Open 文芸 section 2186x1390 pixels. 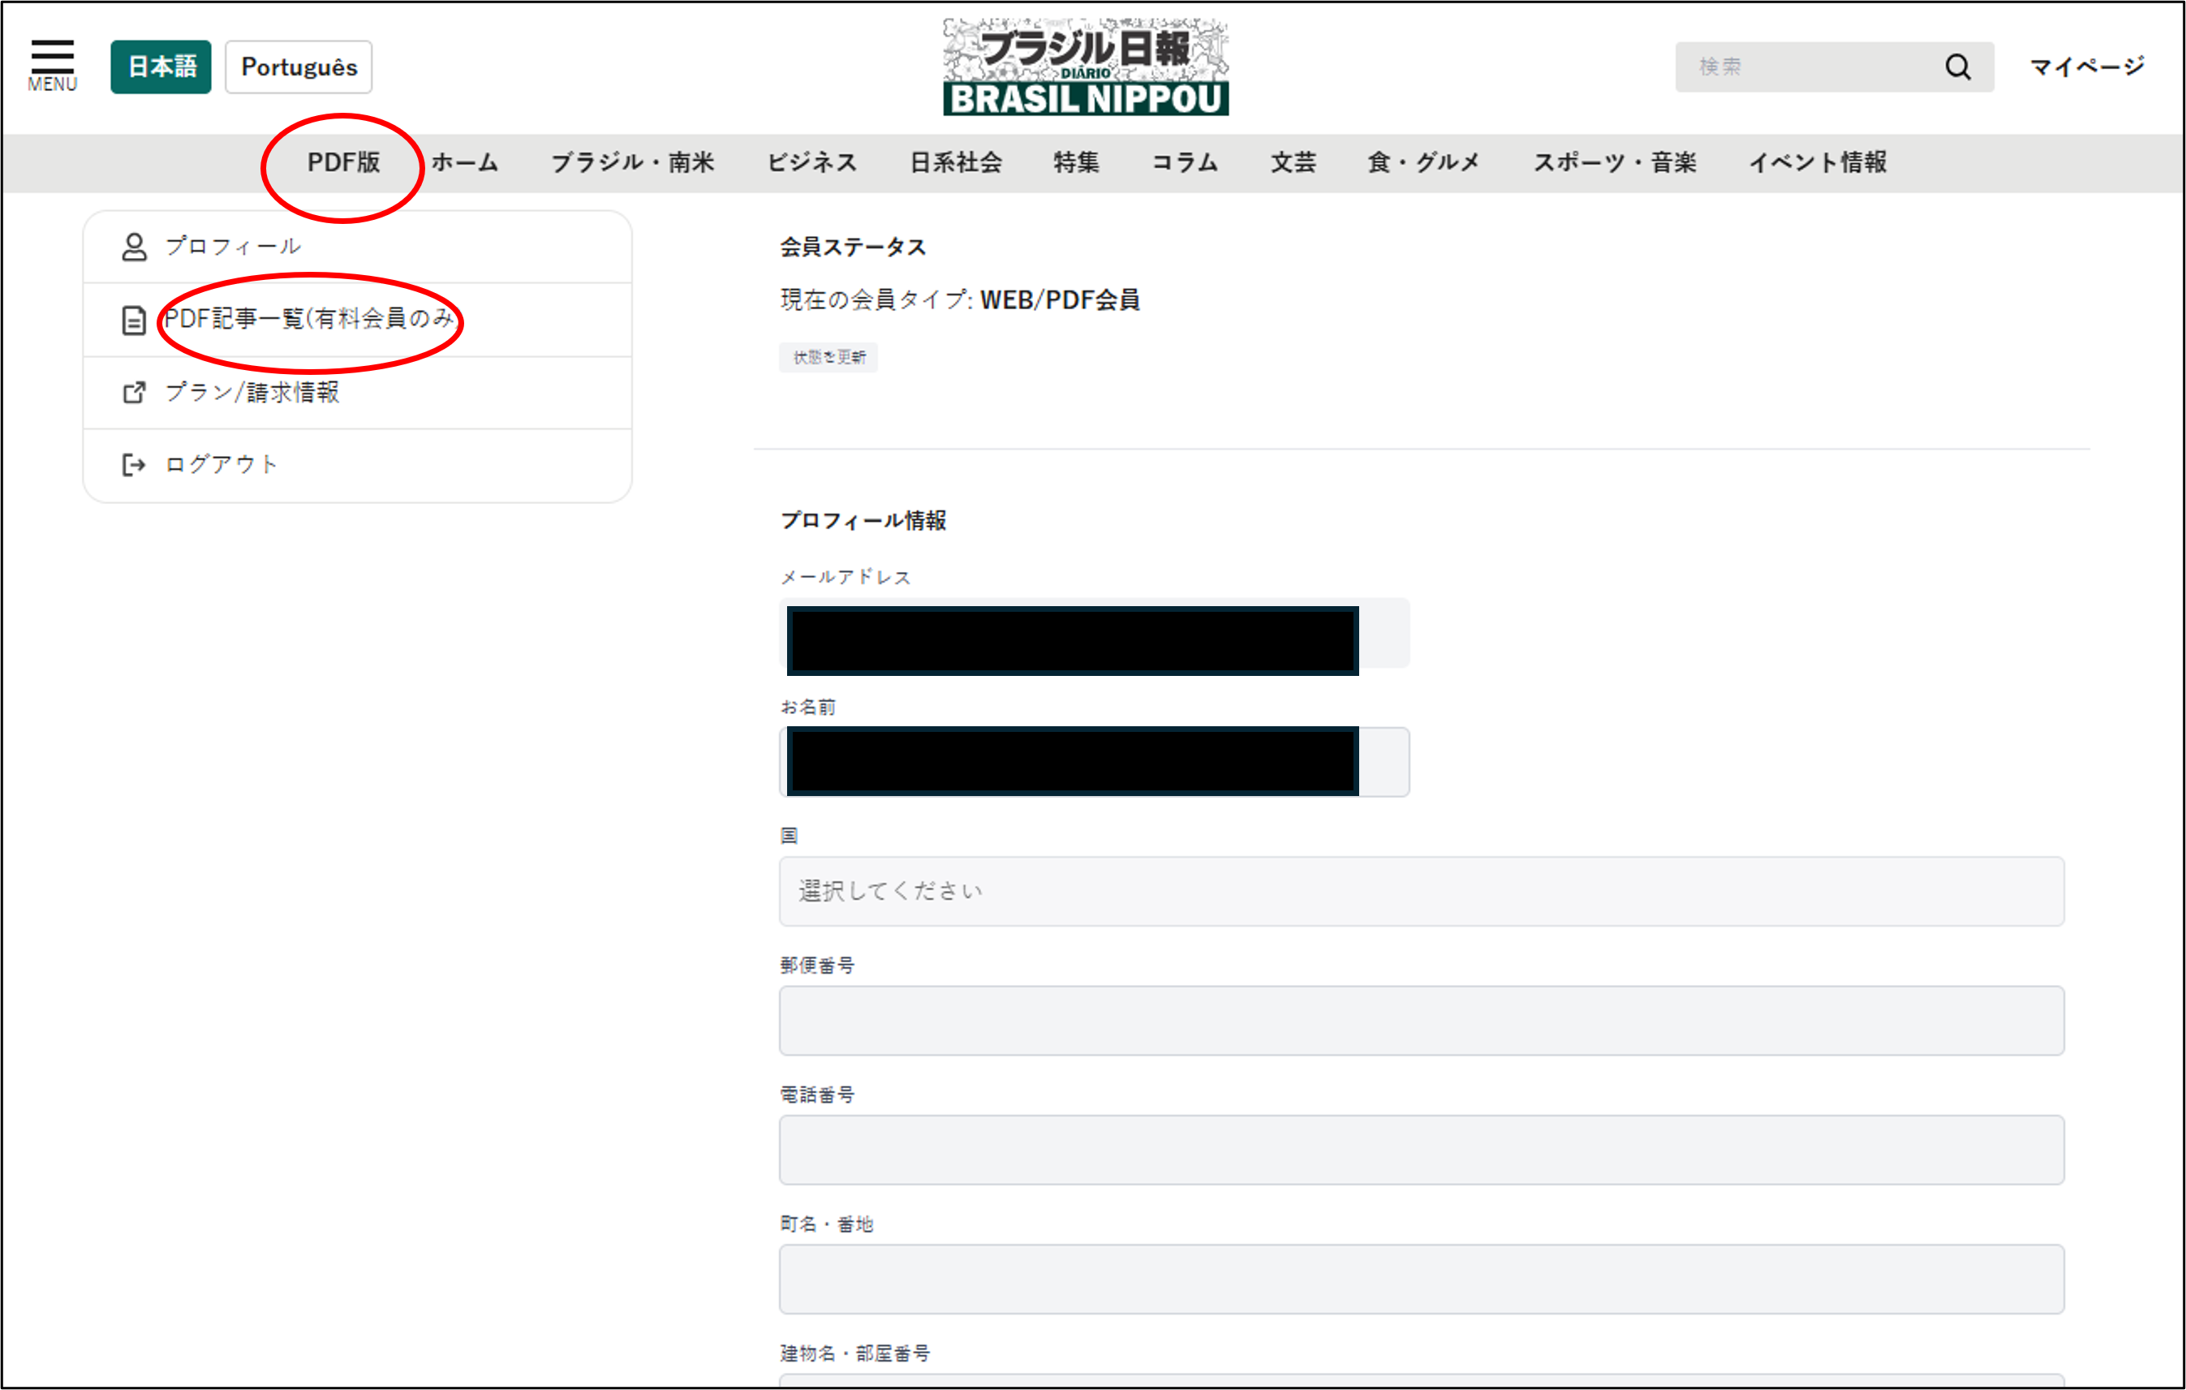point(1293,162)
